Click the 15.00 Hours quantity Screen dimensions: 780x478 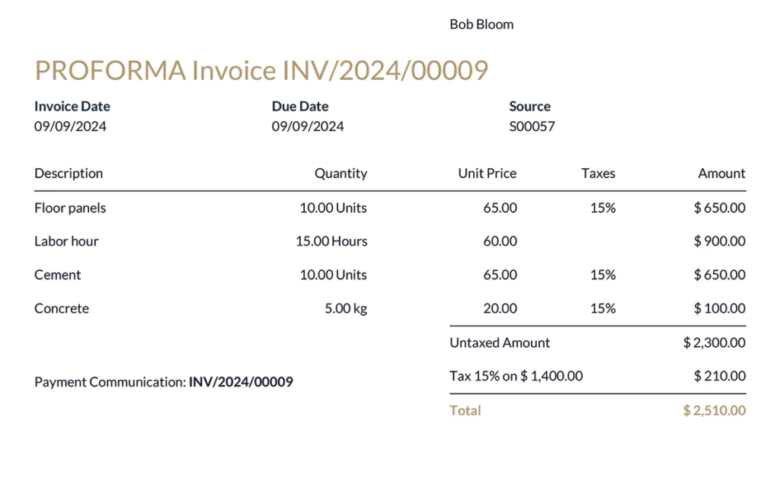[331, 241]
